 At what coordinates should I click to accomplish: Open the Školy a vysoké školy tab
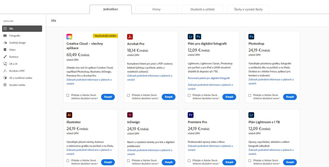[248, 9]
